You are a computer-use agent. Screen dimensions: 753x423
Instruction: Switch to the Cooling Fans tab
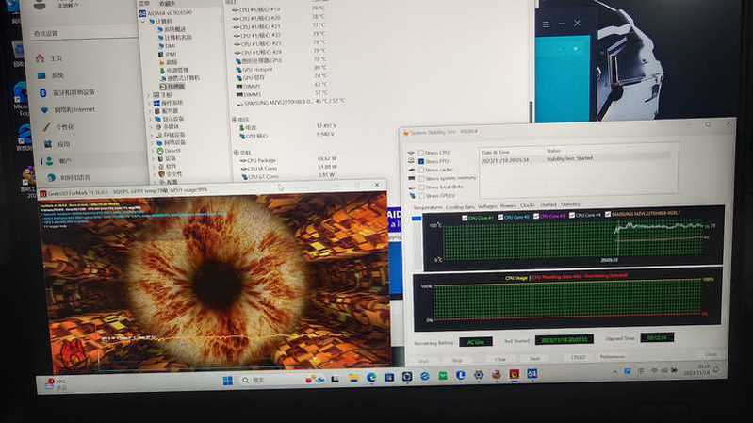click(460, 207)
